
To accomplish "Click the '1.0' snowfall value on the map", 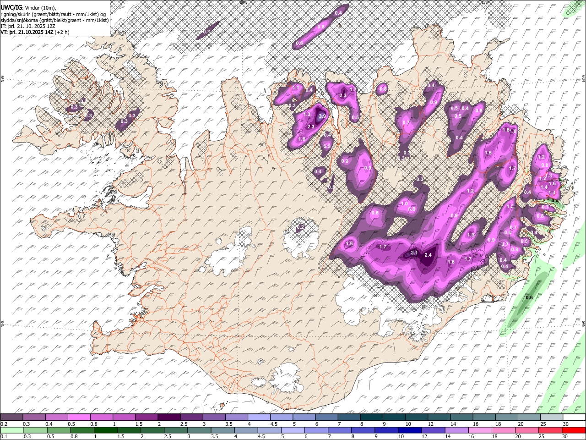I will click(404, 204).
